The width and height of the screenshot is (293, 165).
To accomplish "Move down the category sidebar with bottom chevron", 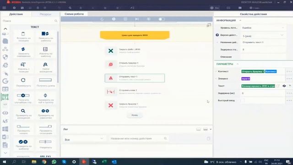I will [5, 153].
